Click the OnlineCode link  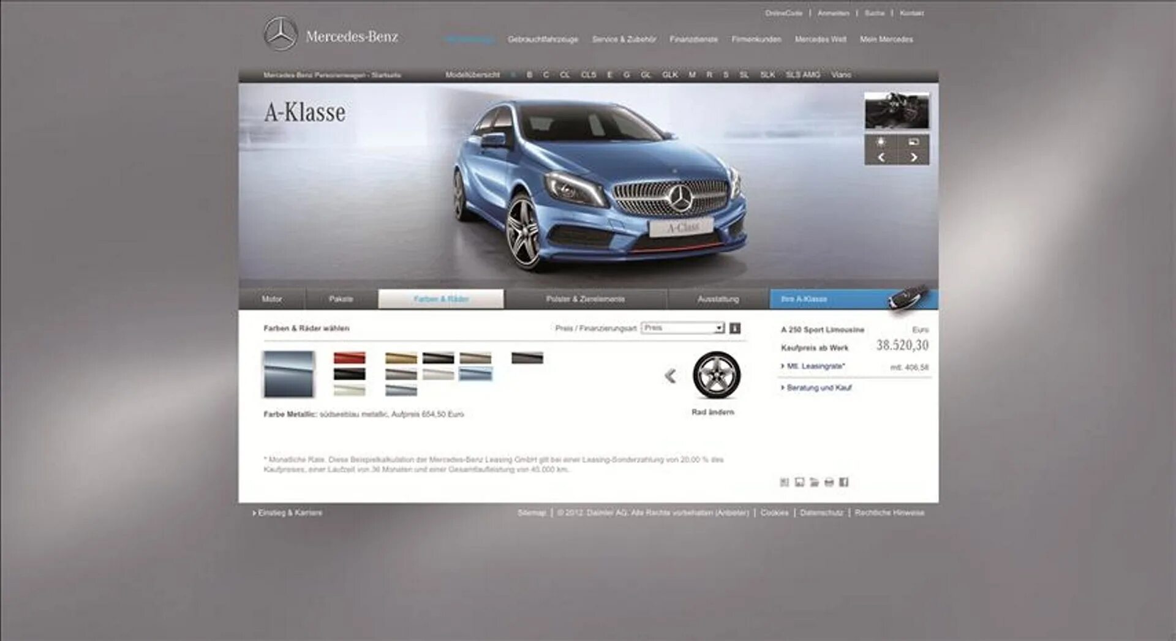point(783,13)
